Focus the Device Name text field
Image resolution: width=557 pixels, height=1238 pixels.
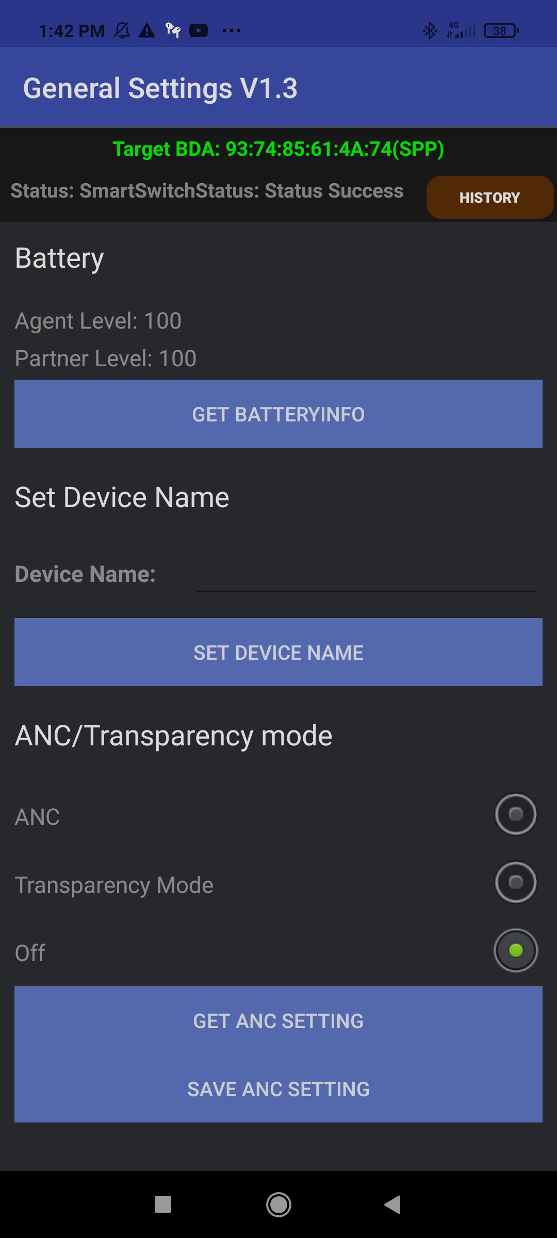click(366, 575)
